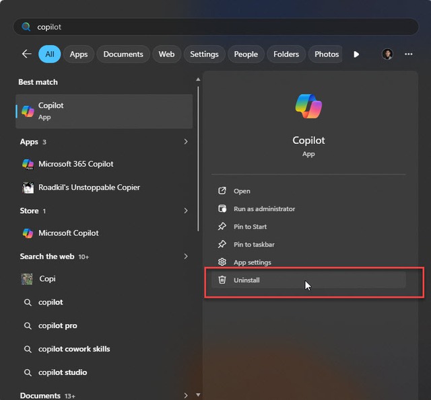The width and height of the screenshot is (431, 400).
Task: Click scroll down arrow of results list
Action: (198, 395)
